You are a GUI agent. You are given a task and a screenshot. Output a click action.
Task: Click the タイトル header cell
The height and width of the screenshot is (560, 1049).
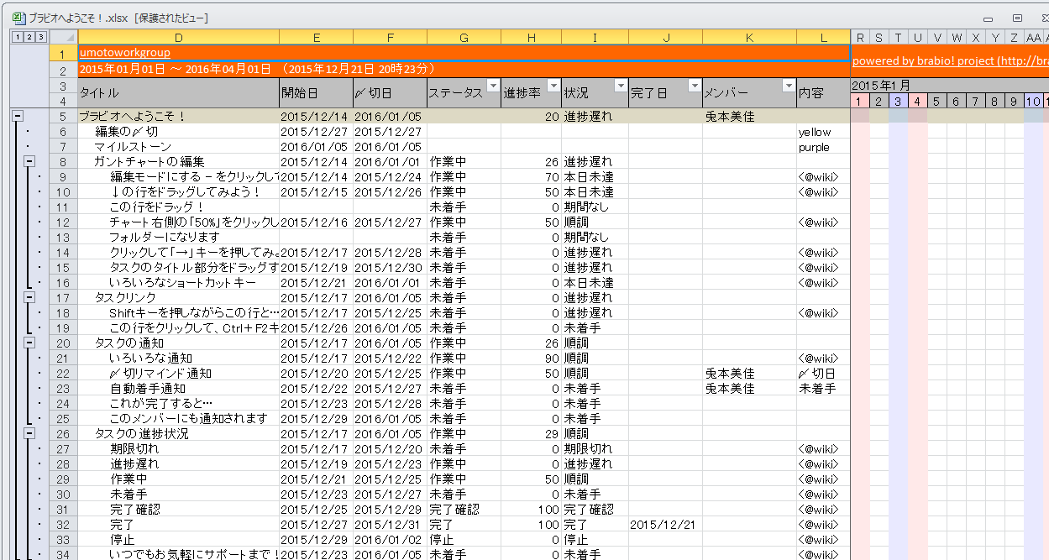179,92
